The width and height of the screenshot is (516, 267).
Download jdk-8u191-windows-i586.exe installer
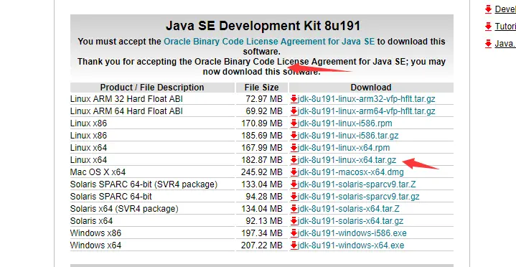(352, 233)
